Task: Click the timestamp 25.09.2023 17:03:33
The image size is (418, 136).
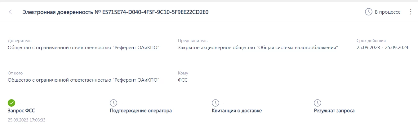Action: click(x=27, y=120)
